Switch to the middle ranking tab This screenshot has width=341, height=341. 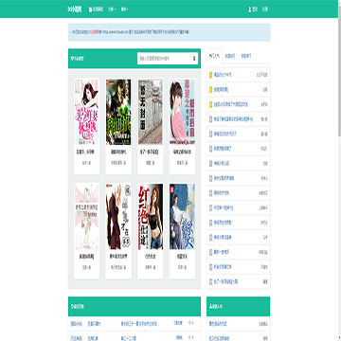coord(230,56)
